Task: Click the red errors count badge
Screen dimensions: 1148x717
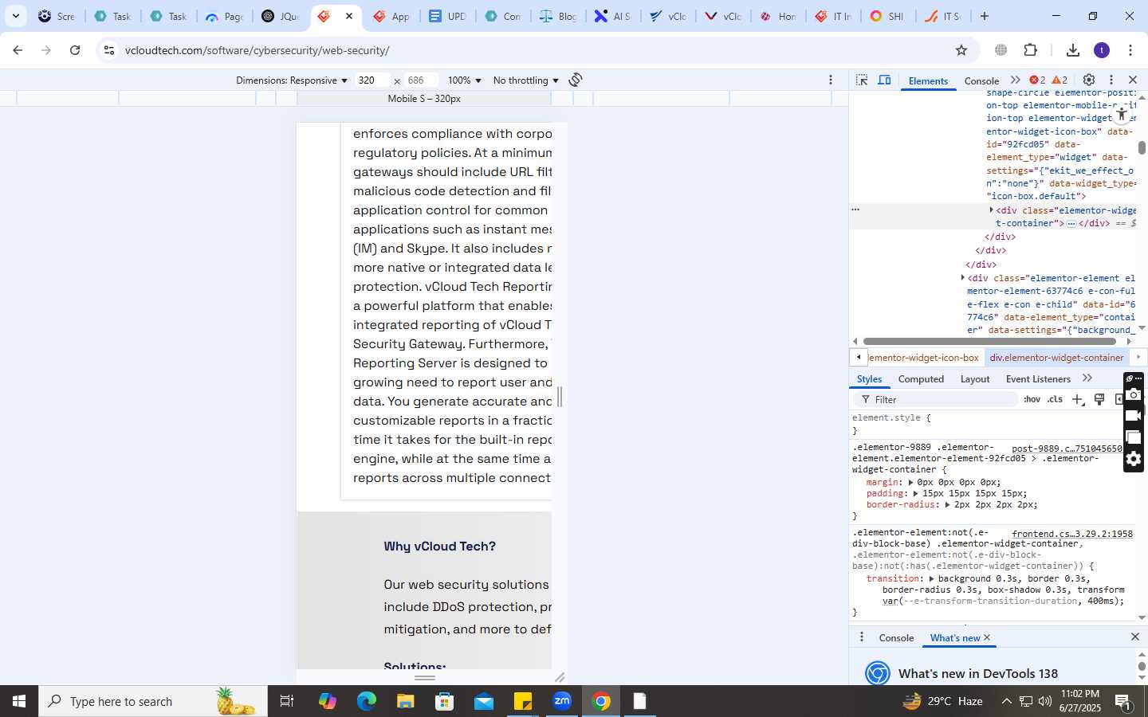Action: (x=1037, y=80)
